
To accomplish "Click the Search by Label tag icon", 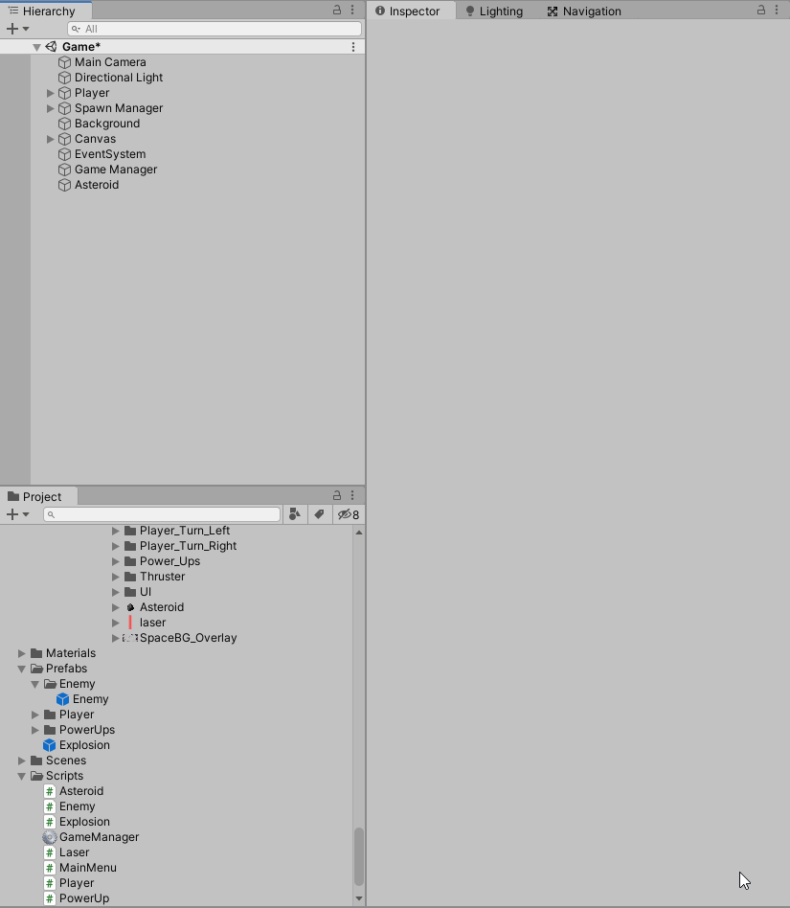I will (x=320, y=514).
